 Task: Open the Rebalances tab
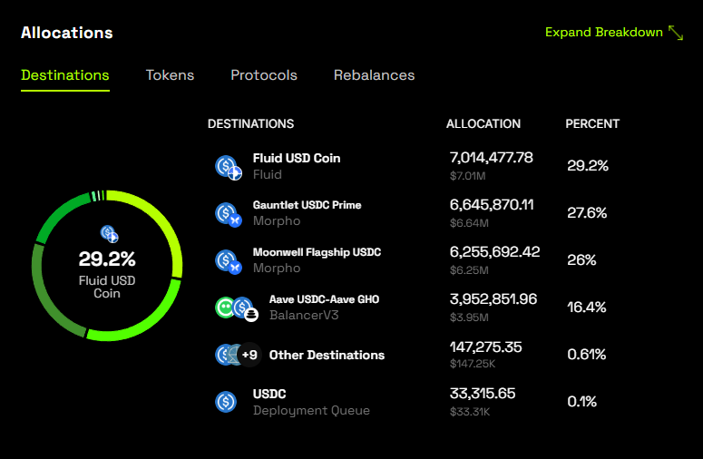(374, 75)
